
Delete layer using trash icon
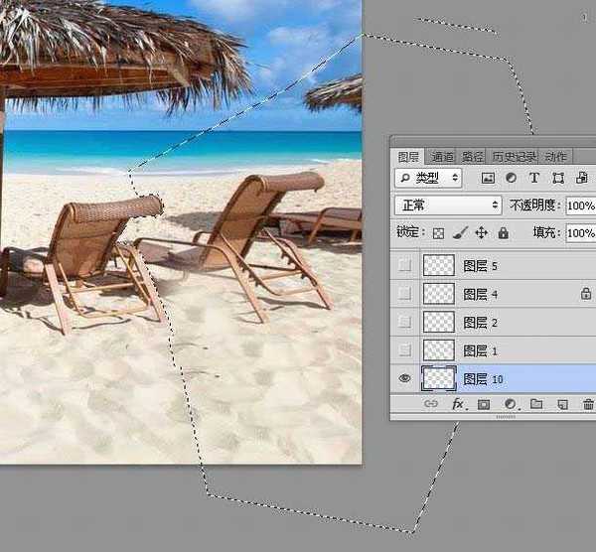click(588, 405)
